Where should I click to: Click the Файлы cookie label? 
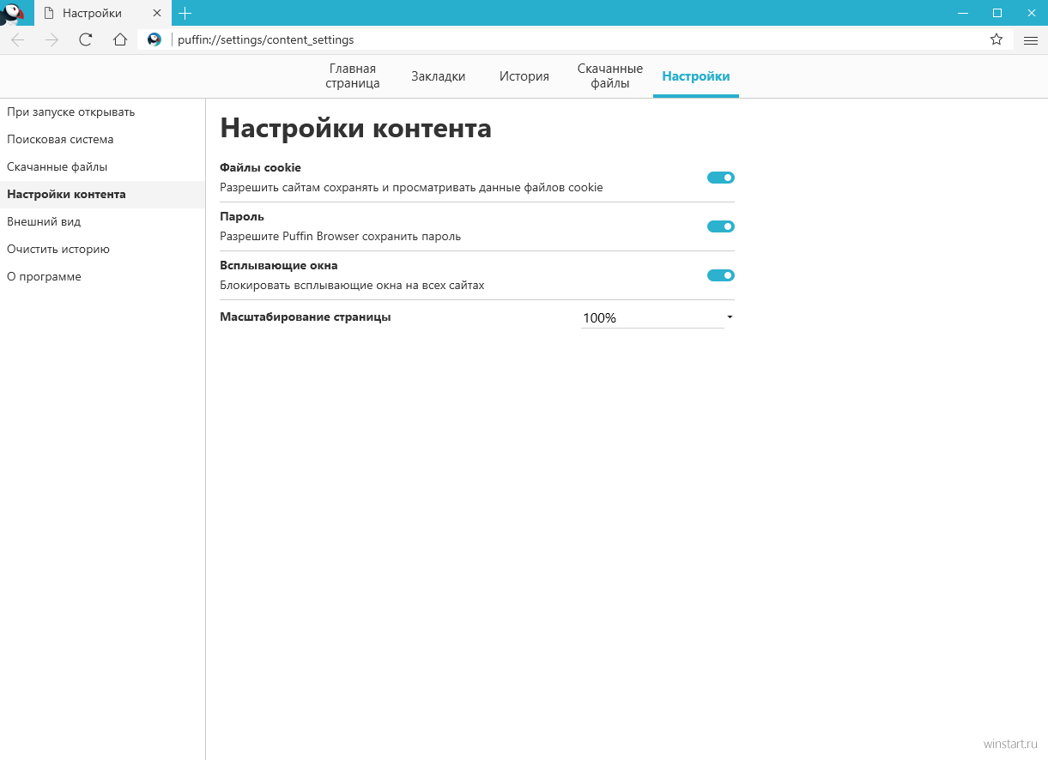click(261, 167)
